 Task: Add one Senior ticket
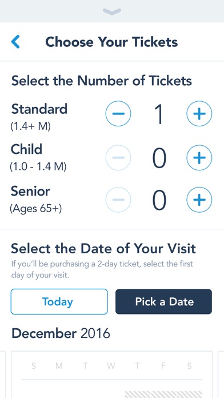[x=199, y=200]
